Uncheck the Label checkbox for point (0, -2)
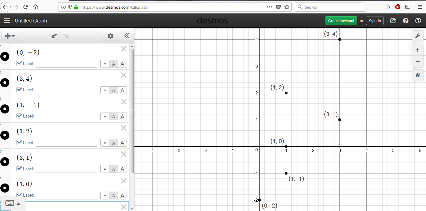 19,63
